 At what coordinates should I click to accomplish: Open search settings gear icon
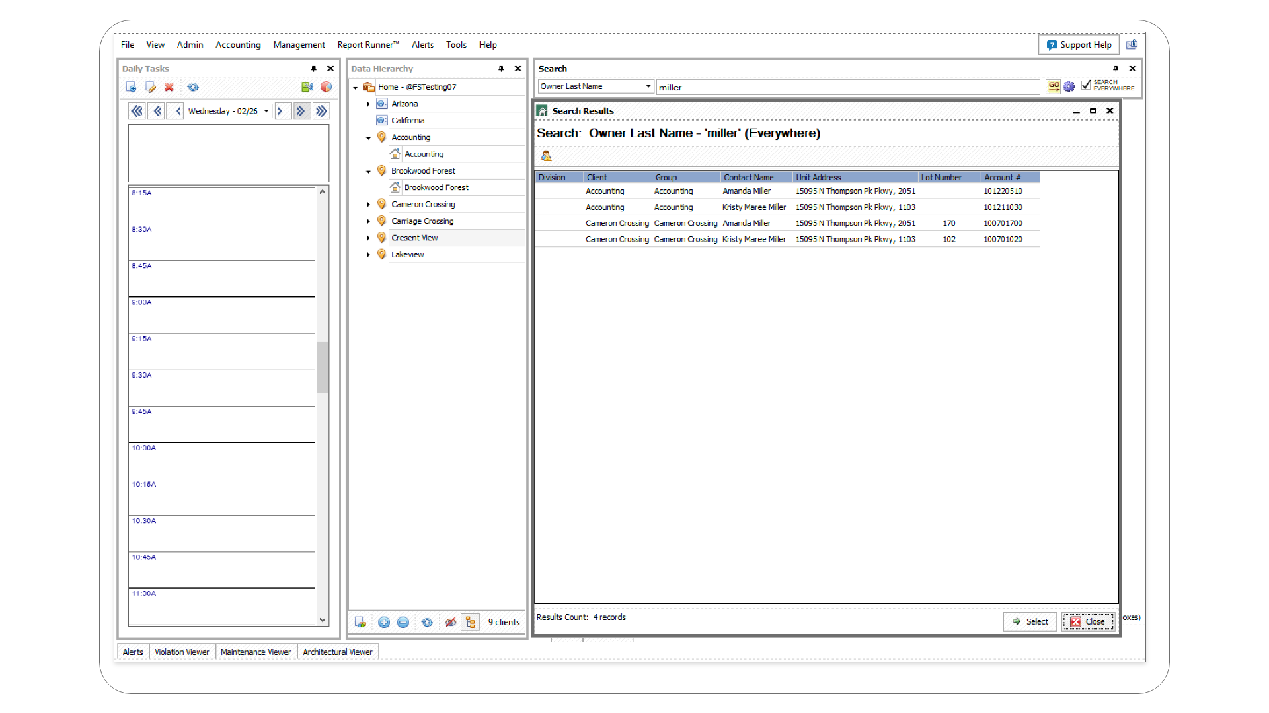(1069, 86)
